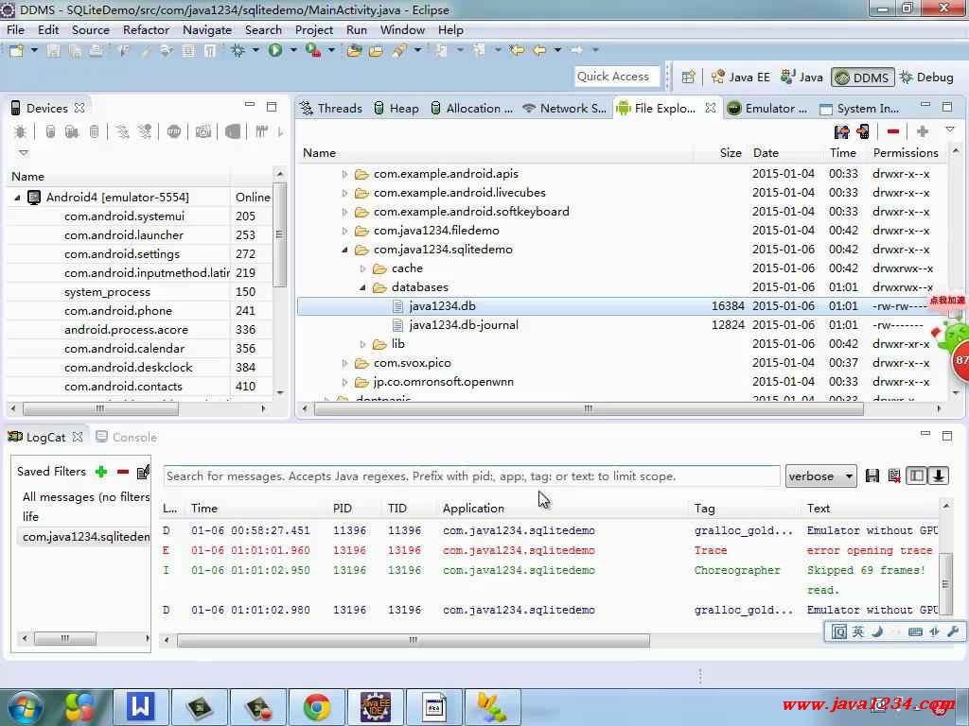This screenshot has width=969, height=726.
Task: Open the WPS Writer W taskbar icon
Action: [x=140, y=707]
